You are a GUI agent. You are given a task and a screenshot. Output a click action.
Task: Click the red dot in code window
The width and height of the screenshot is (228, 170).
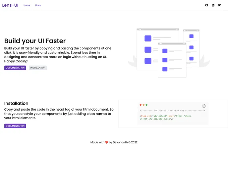click(x=141, y=105)
